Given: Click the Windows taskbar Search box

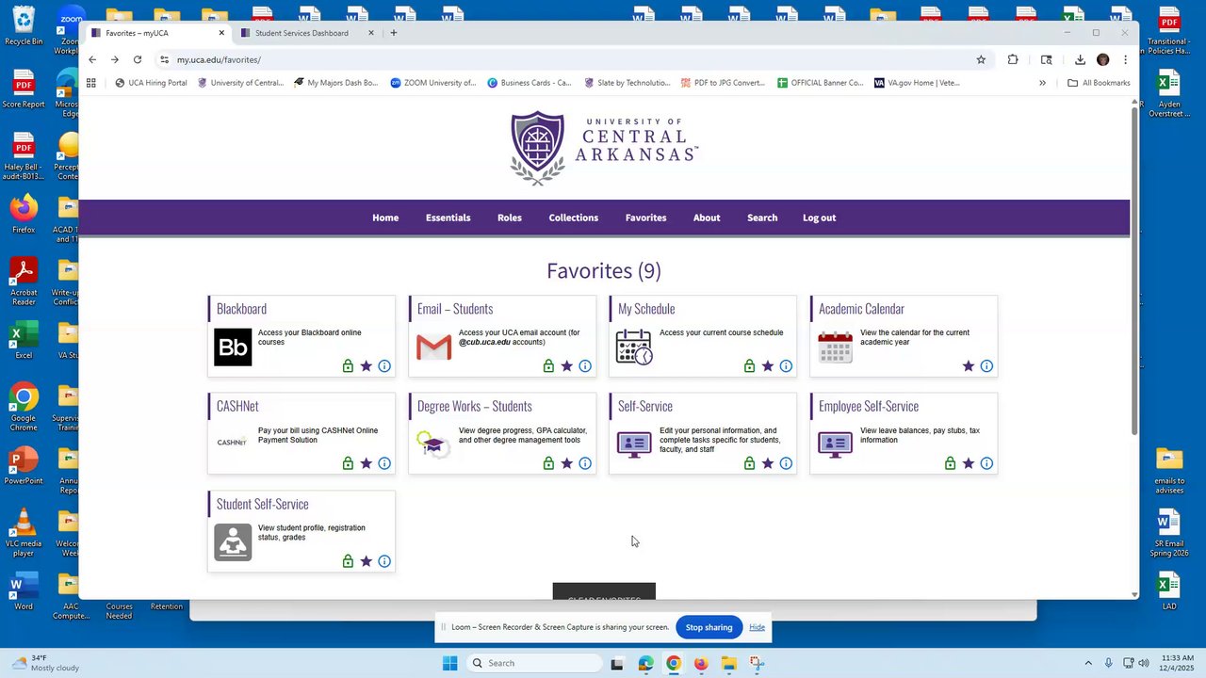Looking at the screenshot, I should click(534, 663).
